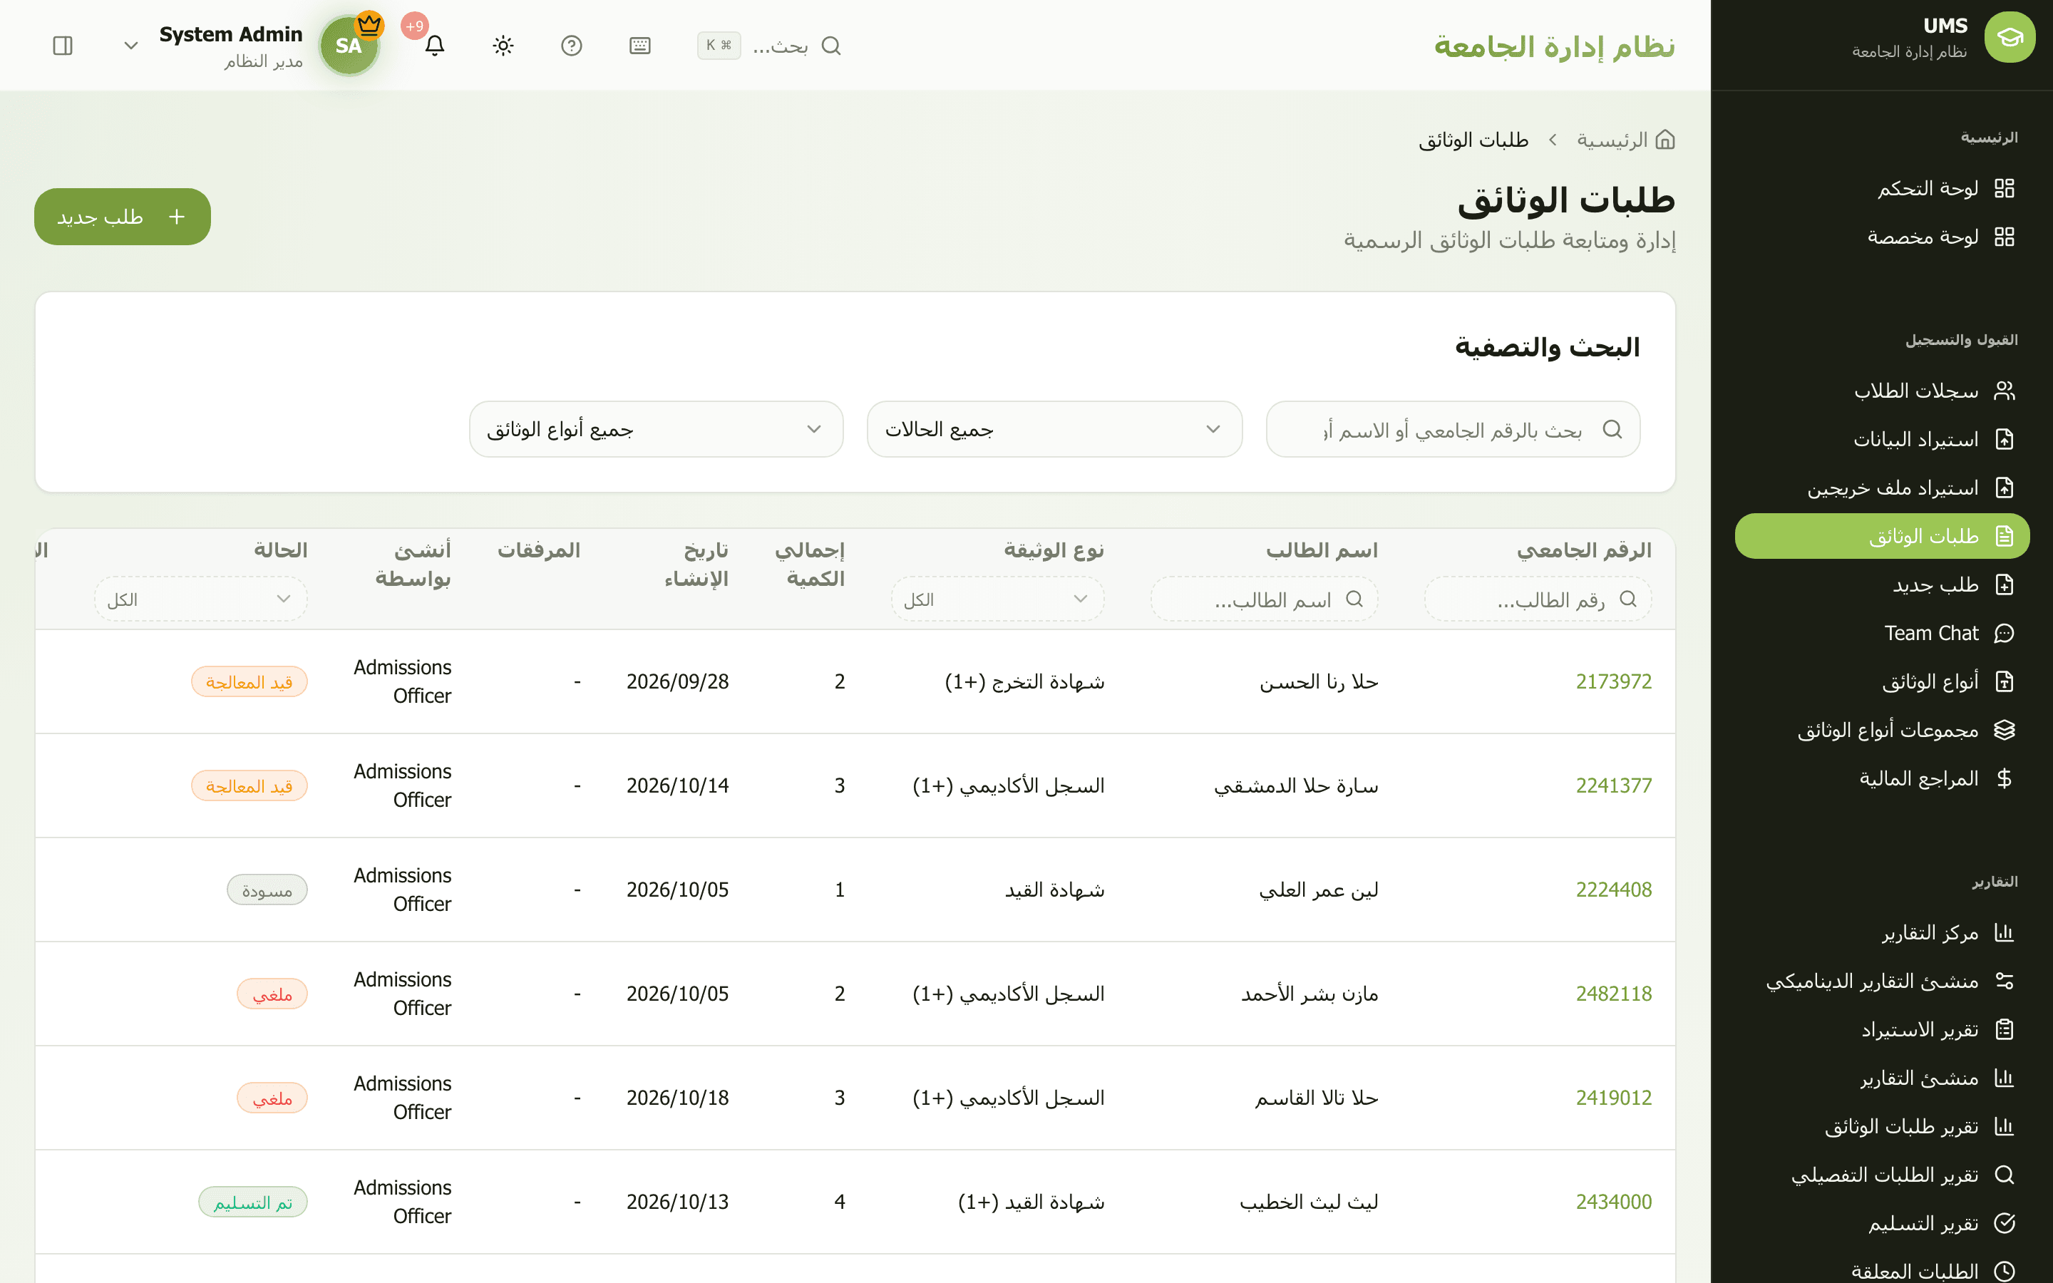Toggle light/dark theme sun icon
The height and width of the screenshot is (1283, 2053).
pyautogui.click(x=503, y=45)
